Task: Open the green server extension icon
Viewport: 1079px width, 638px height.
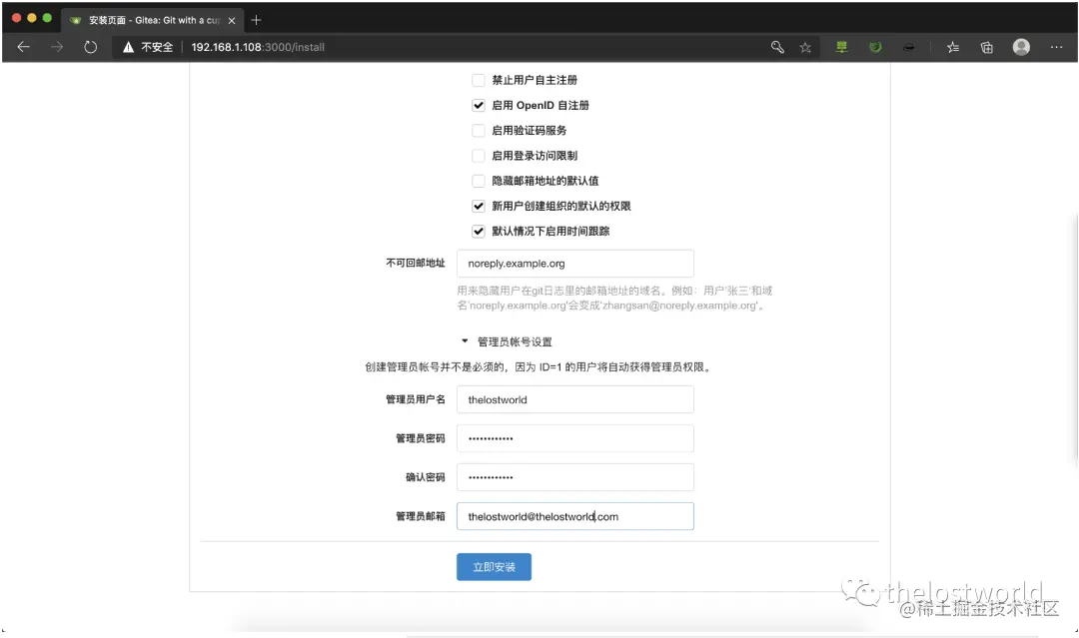Action: pyautogui.click(x=841, y=46)
